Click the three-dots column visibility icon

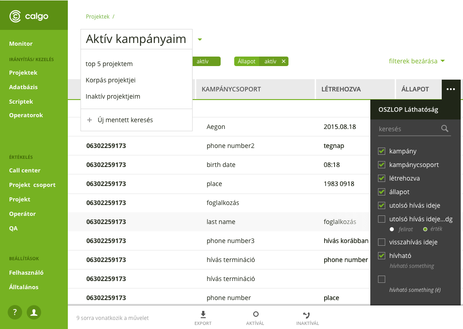tap(451, 89)
